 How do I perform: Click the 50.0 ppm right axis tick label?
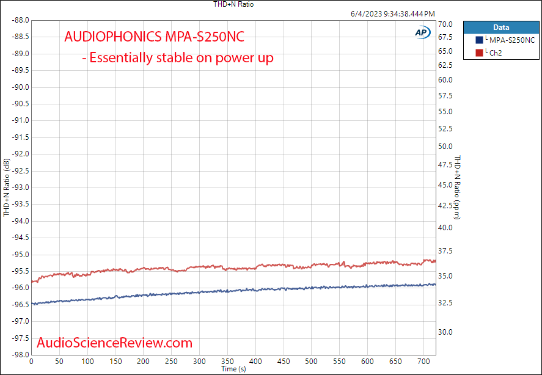pyautogui.click(x=445, y=147)
